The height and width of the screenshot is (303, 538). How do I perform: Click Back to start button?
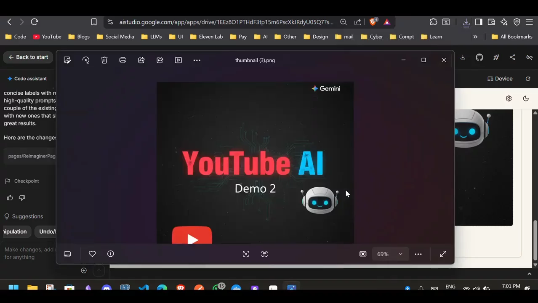[x=28, y=57]
